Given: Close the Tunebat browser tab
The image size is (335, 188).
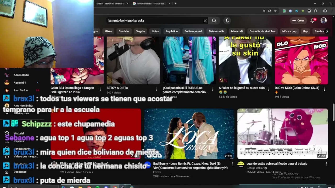Looking at the screenshot, I should click(127, 4).
